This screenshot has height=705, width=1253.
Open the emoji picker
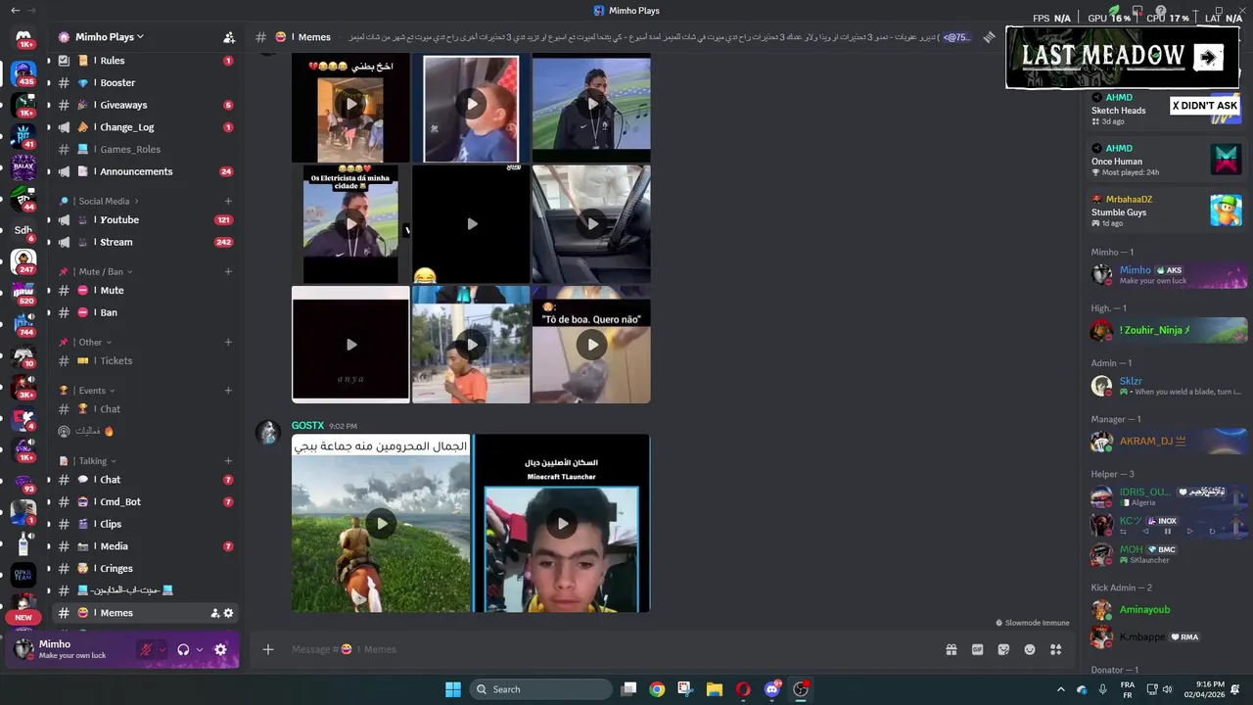(1030, 649)
